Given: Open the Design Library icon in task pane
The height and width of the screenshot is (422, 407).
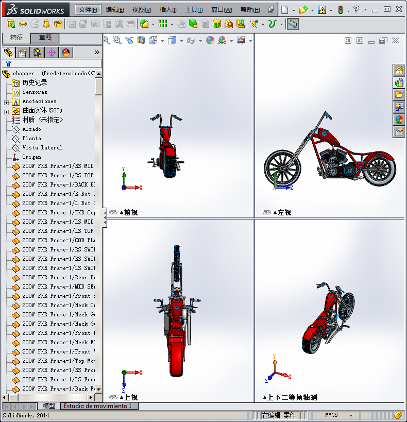Looking at the screenshot, I should coord(399,82).
